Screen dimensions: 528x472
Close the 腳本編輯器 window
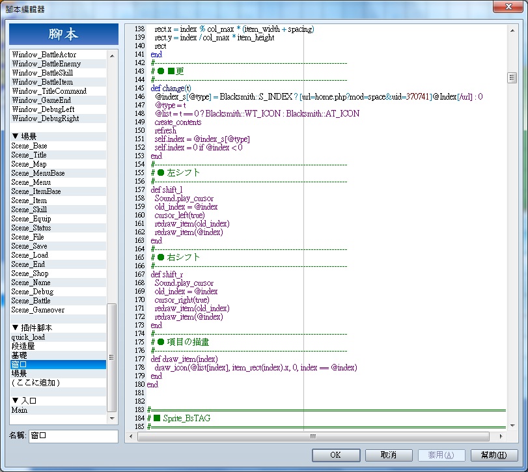pos(508,7)
